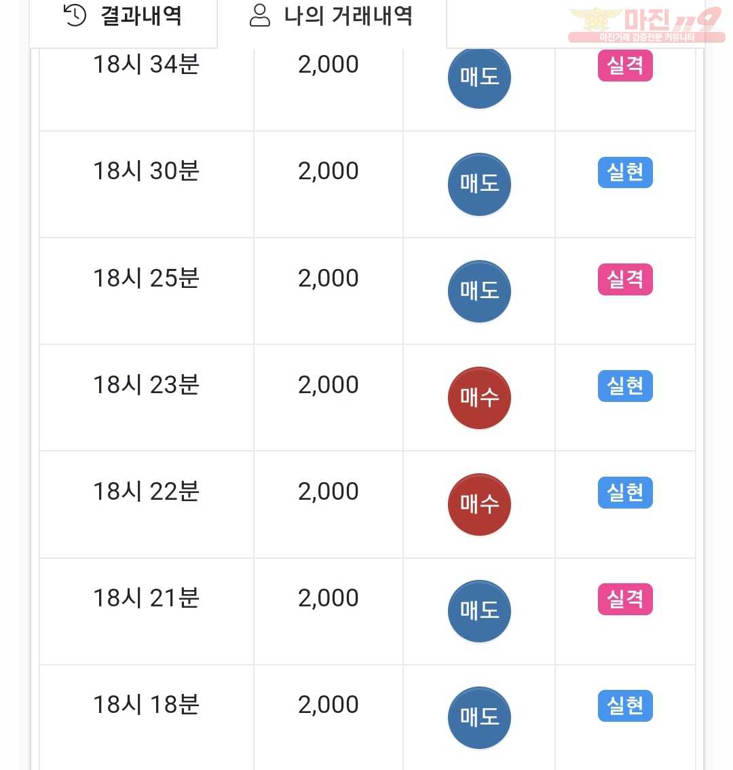Screen dimensions: 733x770
Task: Select 매도 circle for 18시 30분
Action: point(479,185)
